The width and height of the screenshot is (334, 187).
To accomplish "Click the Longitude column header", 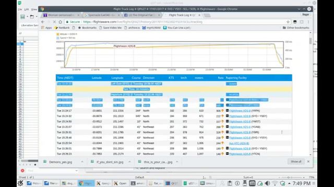I will point(117,78).
